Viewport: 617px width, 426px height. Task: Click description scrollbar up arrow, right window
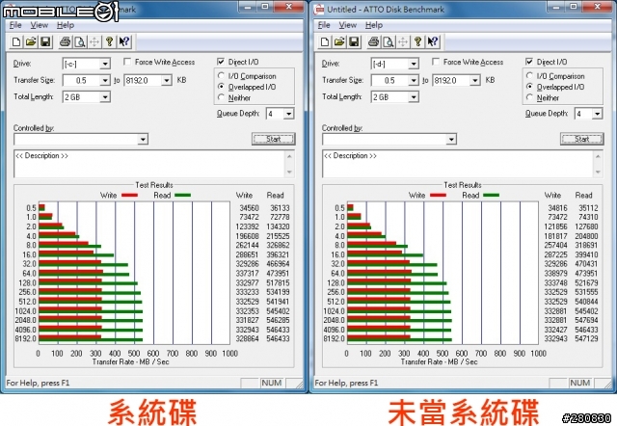point(598,156)
